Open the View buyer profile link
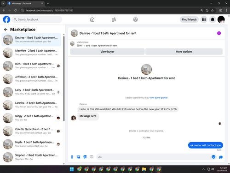The height and width of the screenshot is (173, 230). (158, 98)
